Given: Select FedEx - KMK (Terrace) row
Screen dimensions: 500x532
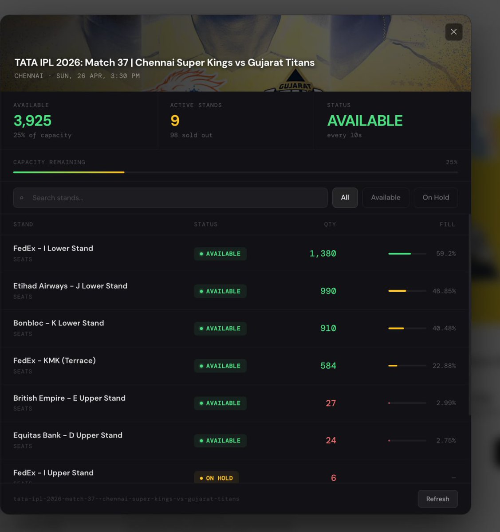Looking at the screenshot, I should (234, 366).
